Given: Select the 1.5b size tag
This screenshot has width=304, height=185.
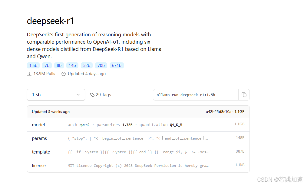Looking at the screenshot, I should (33, 65).
